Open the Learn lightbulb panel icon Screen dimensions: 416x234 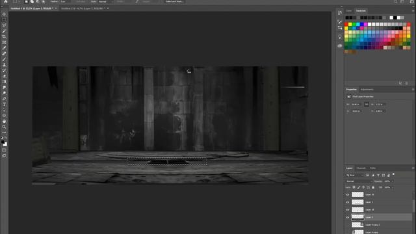(340, 36)
